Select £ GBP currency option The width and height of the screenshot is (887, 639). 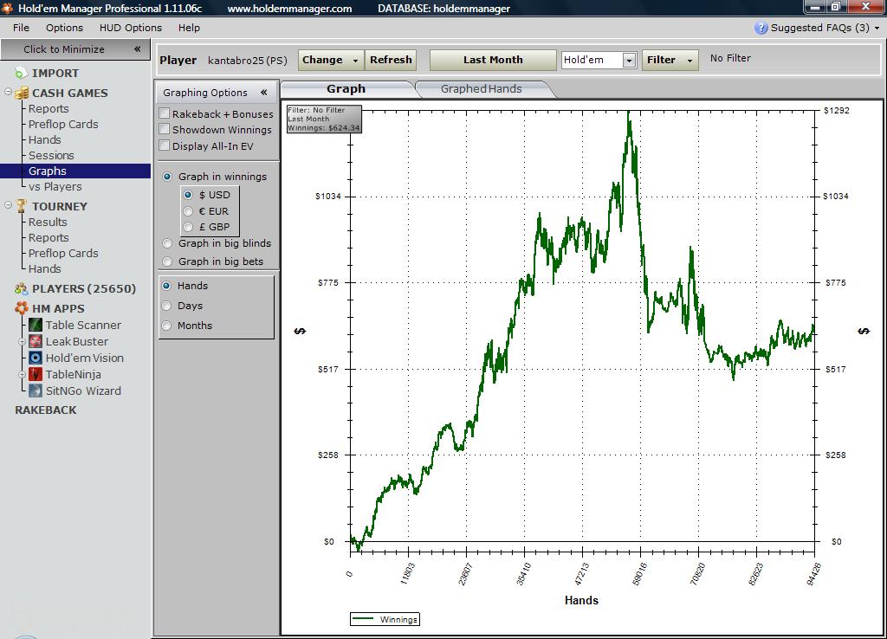pos(188,227)
